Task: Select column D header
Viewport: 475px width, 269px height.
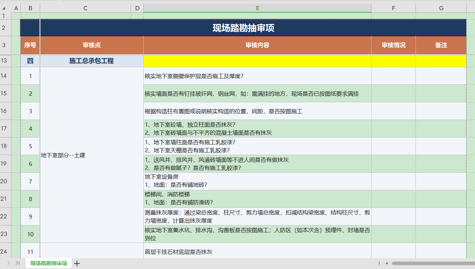Action: (137, 8)
